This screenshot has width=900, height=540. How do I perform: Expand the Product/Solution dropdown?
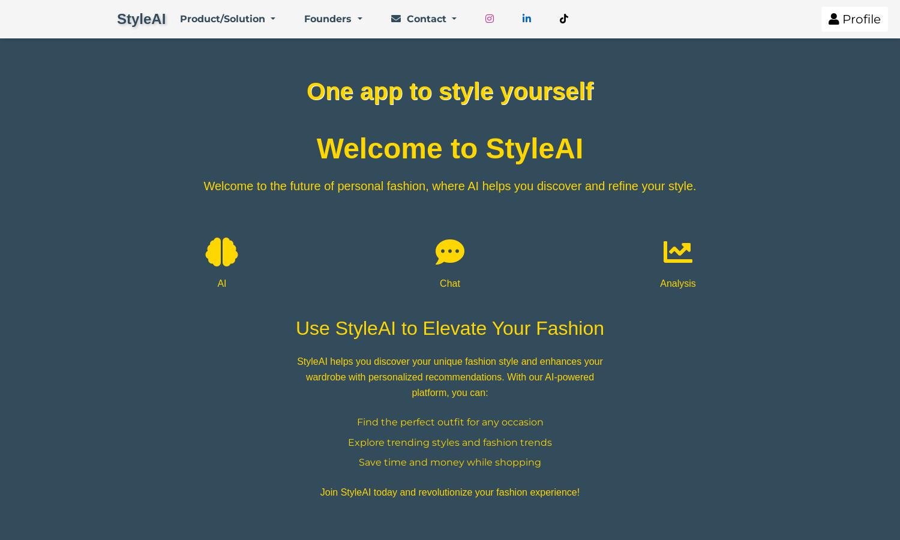(227, 19)
